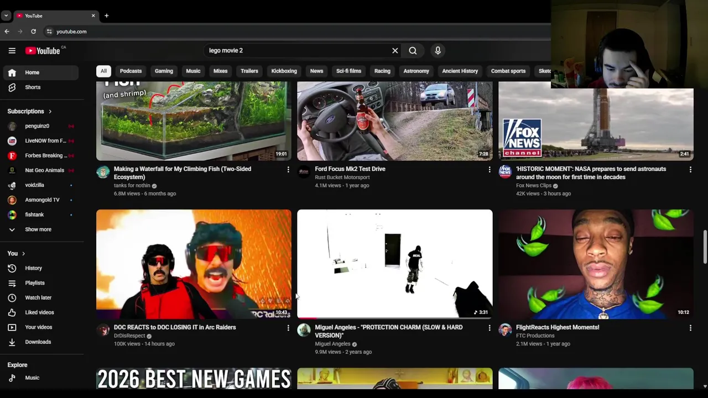
Task: Open watch History
Action: [x=40, y=268]
